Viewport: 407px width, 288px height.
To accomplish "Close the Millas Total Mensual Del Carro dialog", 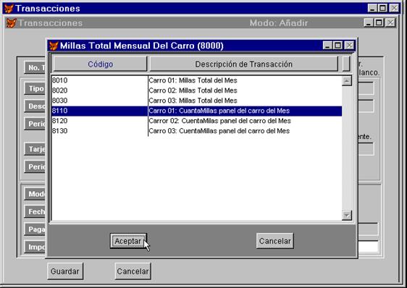I will (349, 46).
